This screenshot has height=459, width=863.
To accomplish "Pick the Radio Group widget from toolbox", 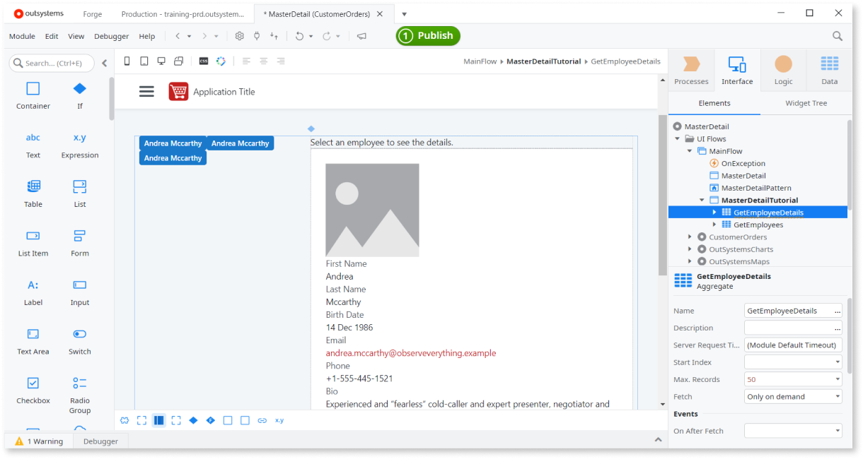I will coord(80,393).
